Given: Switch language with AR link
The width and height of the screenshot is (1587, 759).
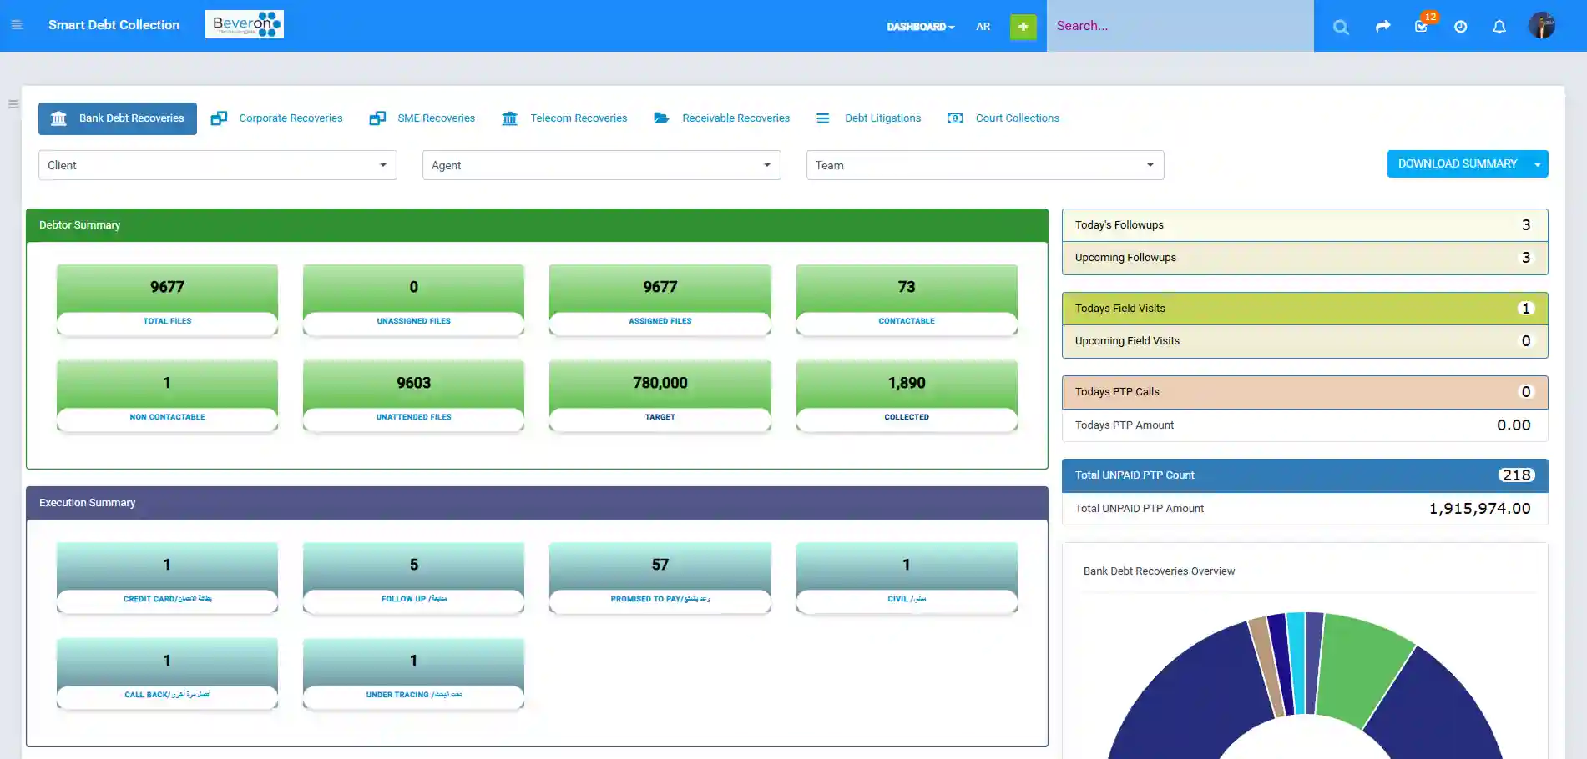Looking at the screenshot, I should coord(983,27).
